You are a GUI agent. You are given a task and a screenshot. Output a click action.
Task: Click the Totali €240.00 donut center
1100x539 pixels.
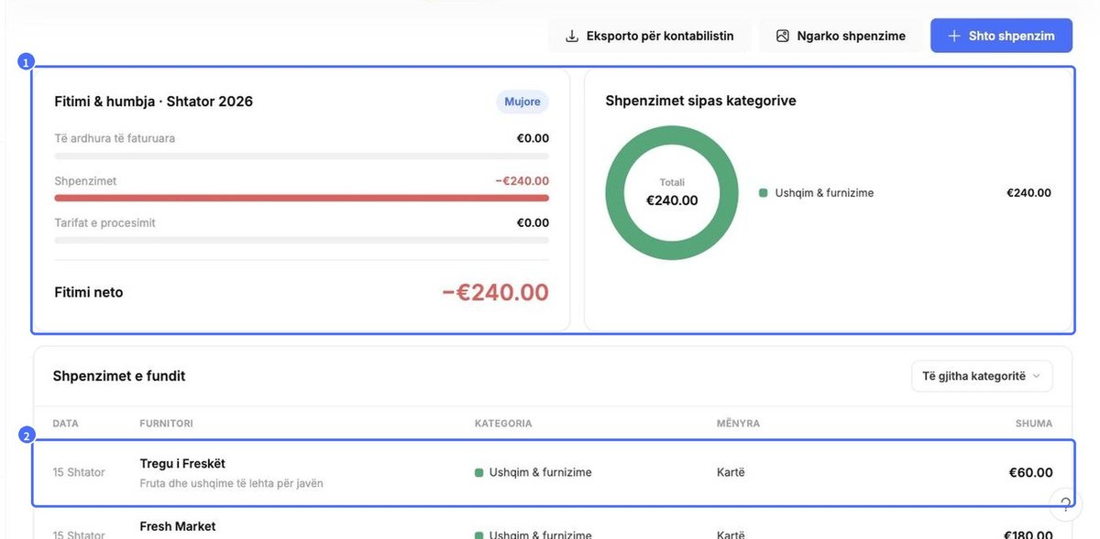(672, 193)
